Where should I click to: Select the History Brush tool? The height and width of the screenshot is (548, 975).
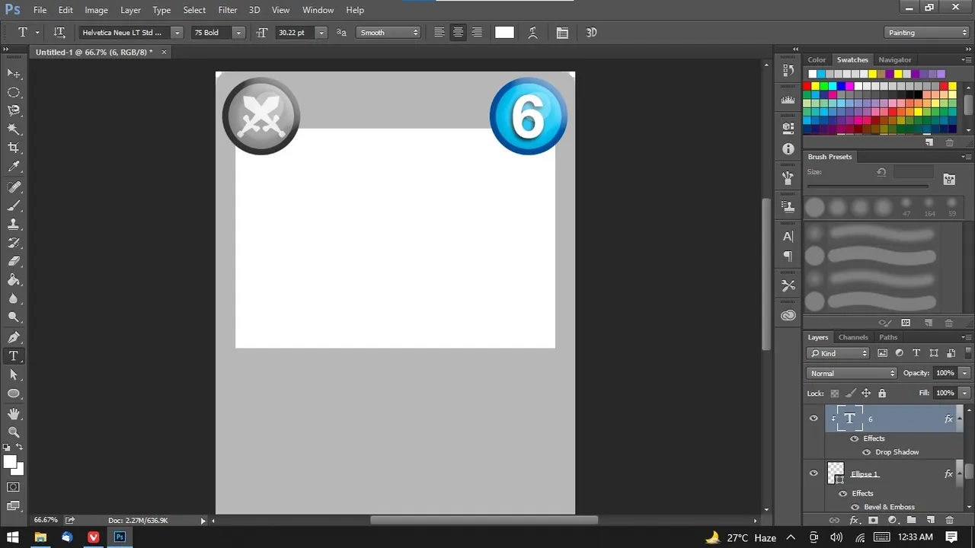14,243
